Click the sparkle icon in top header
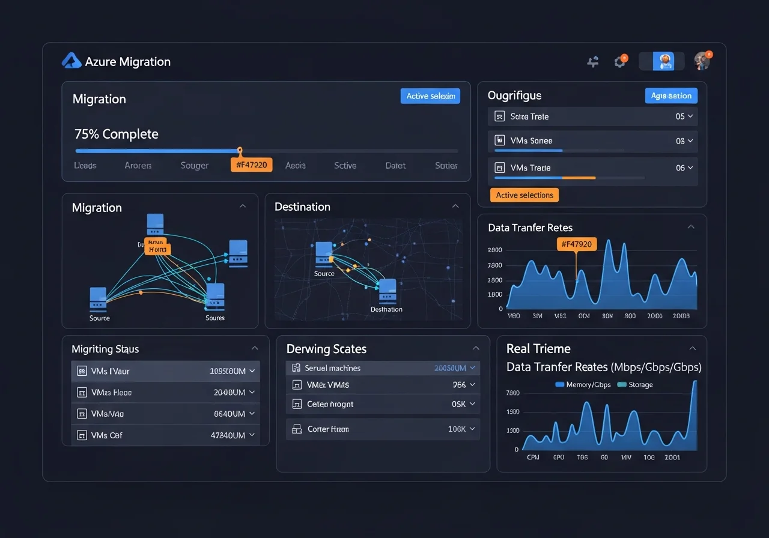Screen dimensions: 769x538 [x=593, y=61]
